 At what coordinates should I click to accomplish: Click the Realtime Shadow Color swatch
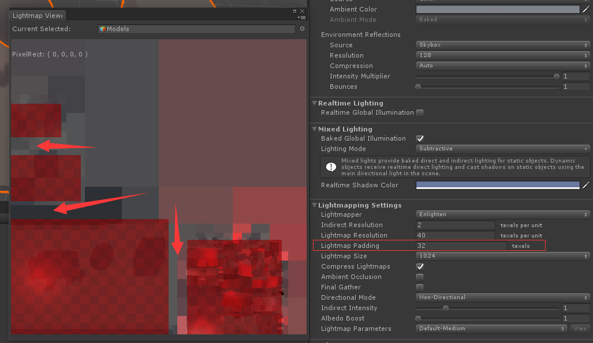tap(498, 185)
